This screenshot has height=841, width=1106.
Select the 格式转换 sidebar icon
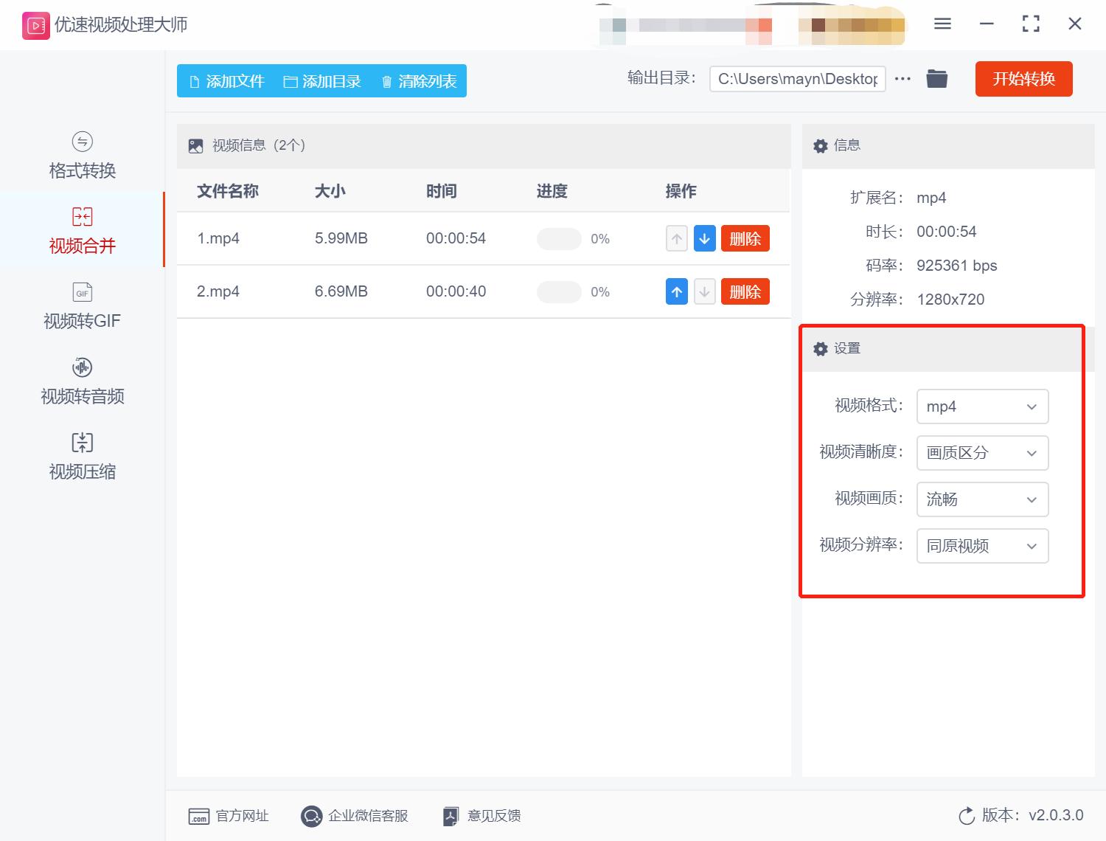(x=81, y=141)
